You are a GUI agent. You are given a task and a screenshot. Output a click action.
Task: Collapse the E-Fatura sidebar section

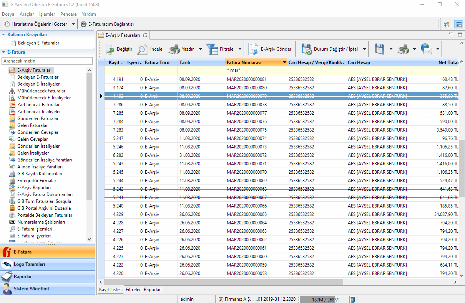pos(3,52)
